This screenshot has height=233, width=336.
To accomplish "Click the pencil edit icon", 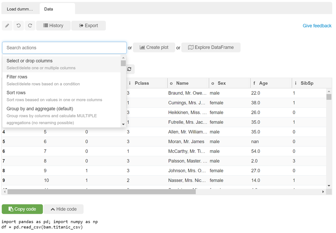I will (x=7, y=26).
